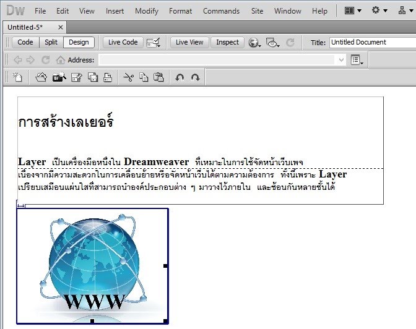Click the word Dreamweaver in the paragraph
Viewport: 416px width, 329px height.
(x=156, y=161)
